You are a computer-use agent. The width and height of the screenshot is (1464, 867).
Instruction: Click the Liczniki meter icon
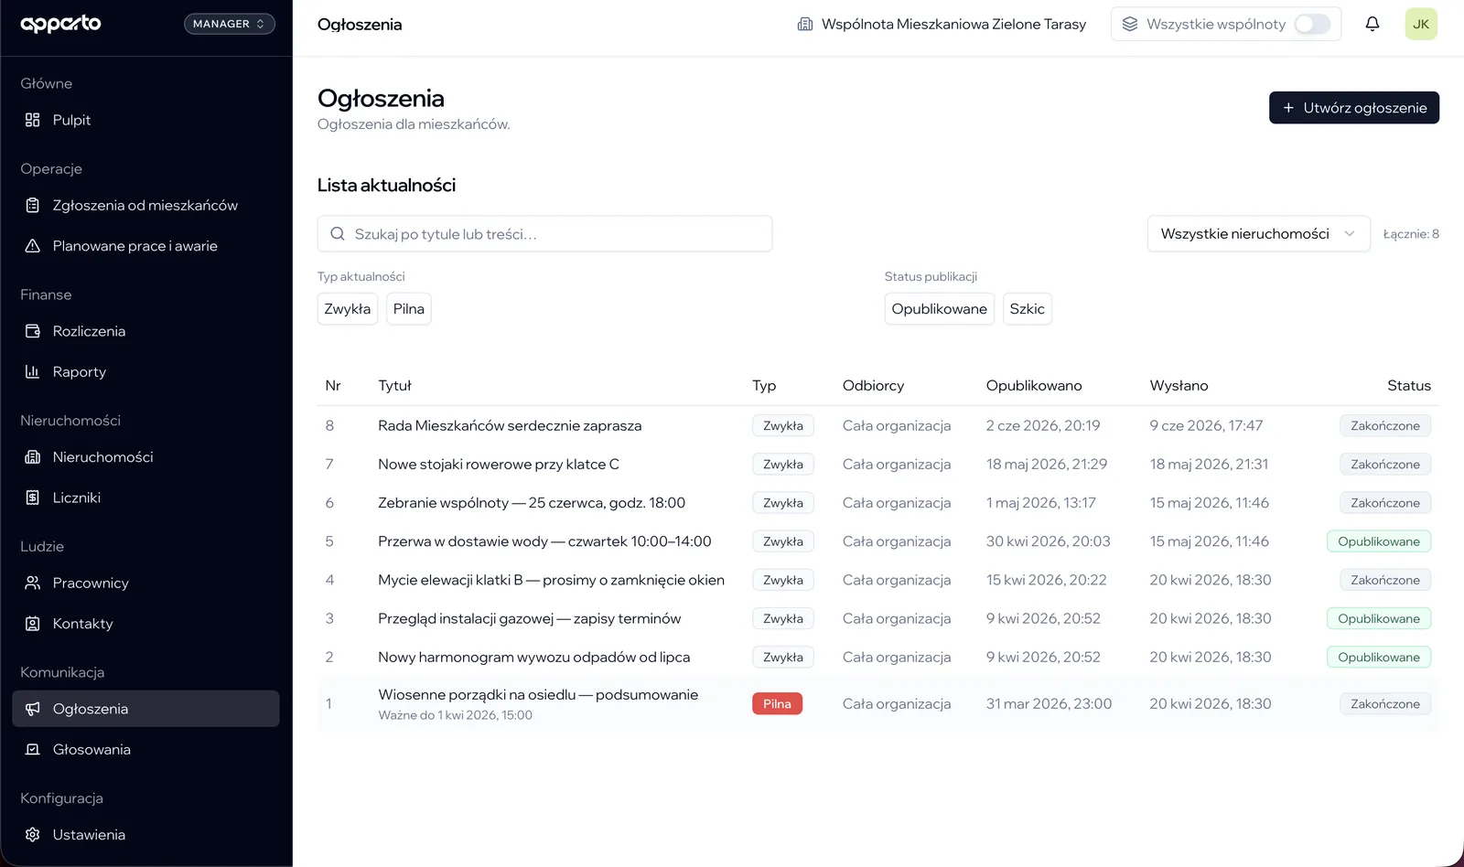[x=33, y=498]
